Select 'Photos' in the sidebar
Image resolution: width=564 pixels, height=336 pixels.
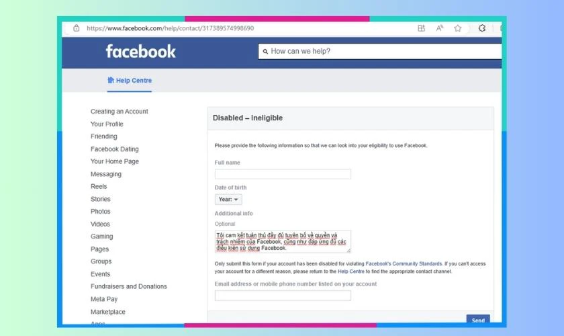pos(100,212)
